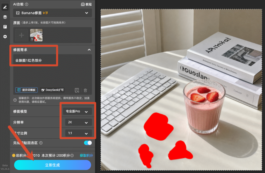Screen dimensions: 265x173
Task: Open the Banana修图 V3 function dropdown
Action: point(53,13)
